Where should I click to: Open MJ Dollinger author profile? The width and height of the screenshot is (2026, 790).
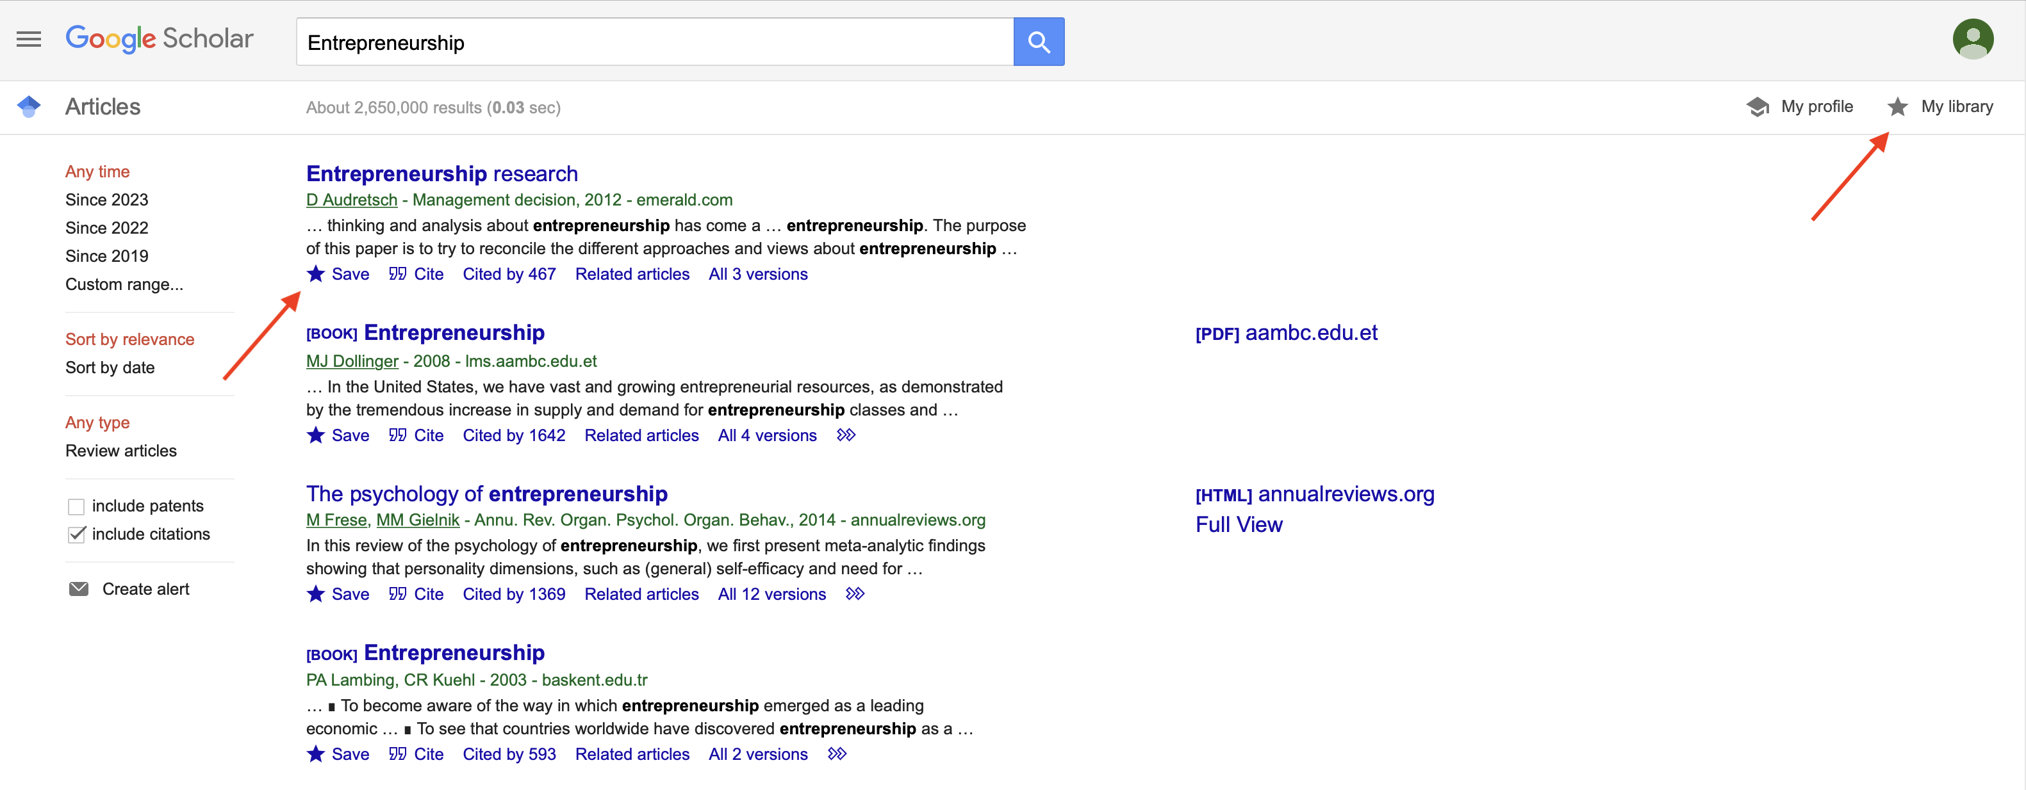click(x=352, y=361)
